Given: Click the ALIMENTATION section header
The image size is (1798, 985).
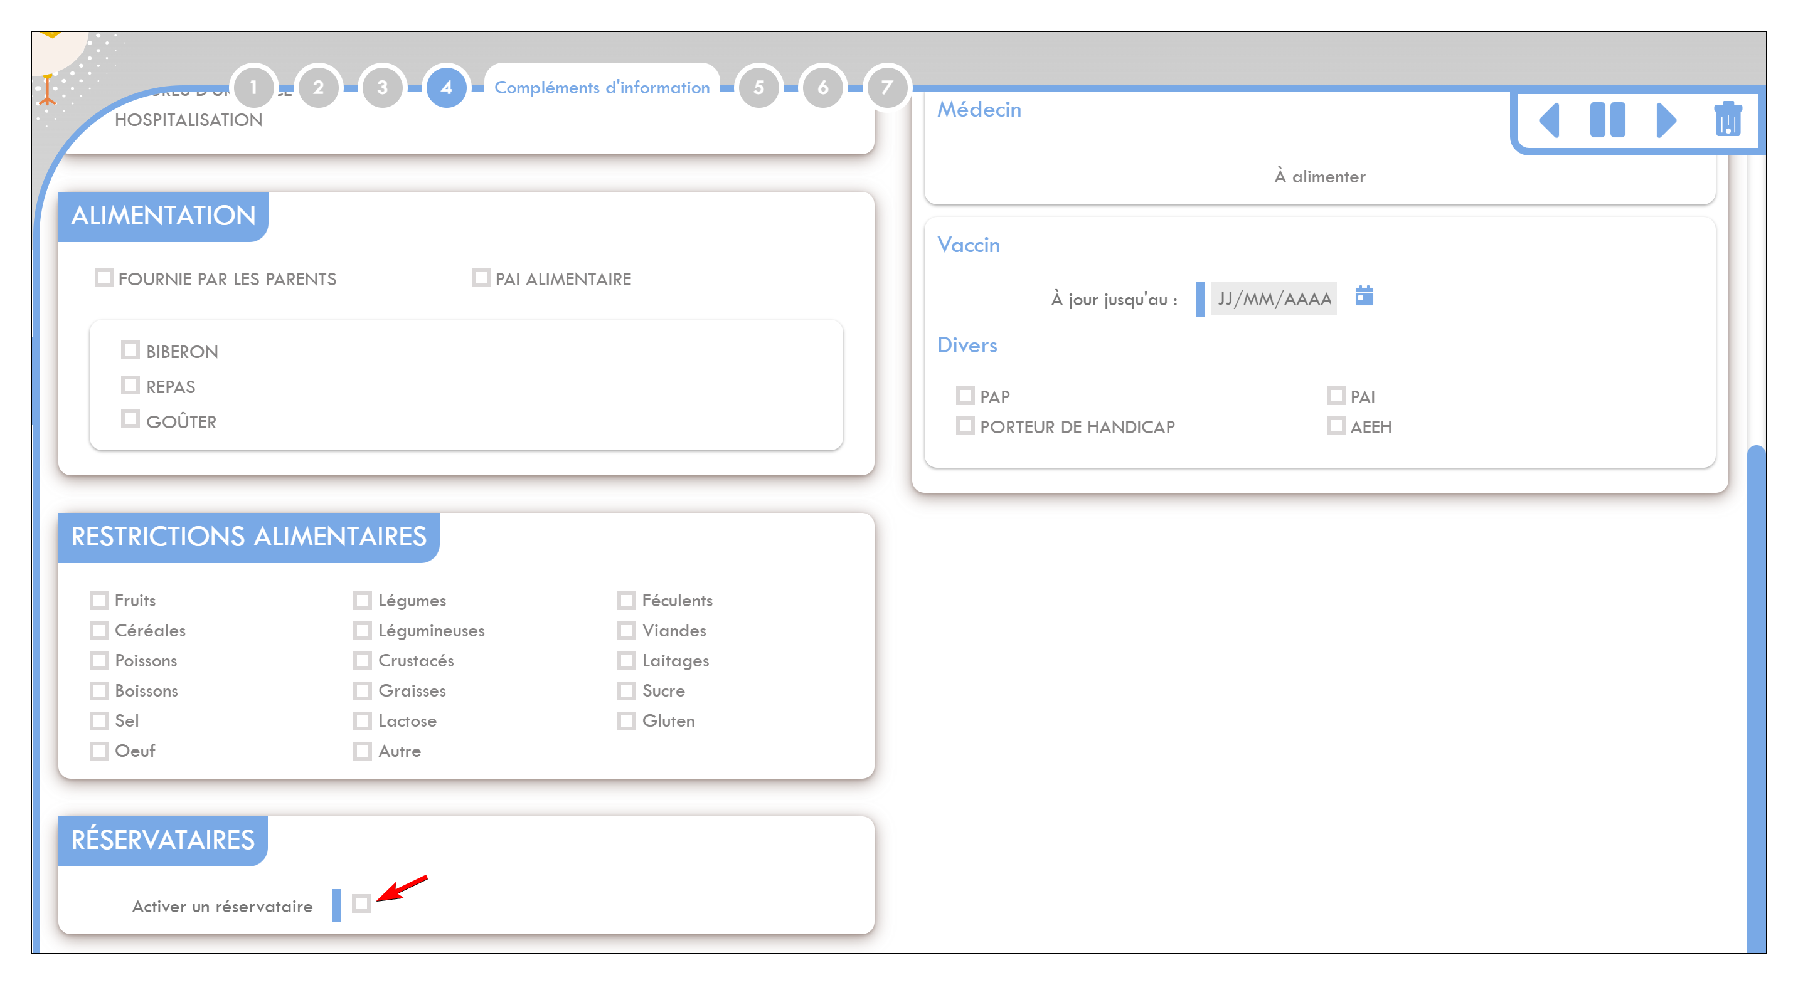Looking at the screenshot, I should click(x=163, y=216).
